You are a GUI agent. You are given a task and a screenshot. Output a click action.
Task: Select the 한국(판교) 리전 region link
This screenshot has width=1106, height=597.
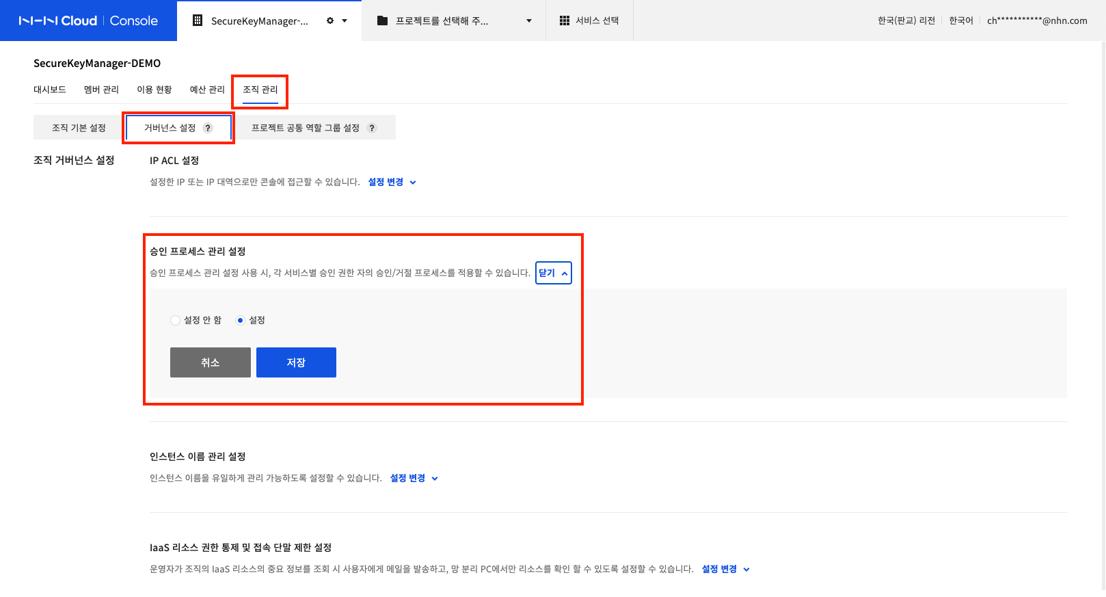pyautogui.click(x=906, y=21)
